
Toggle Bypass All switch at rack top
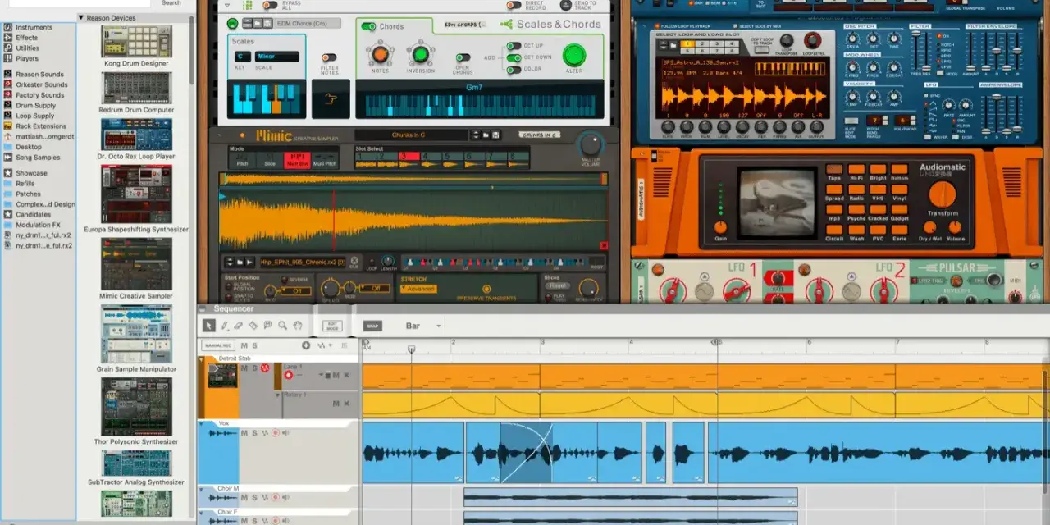[x=270, y=4]
